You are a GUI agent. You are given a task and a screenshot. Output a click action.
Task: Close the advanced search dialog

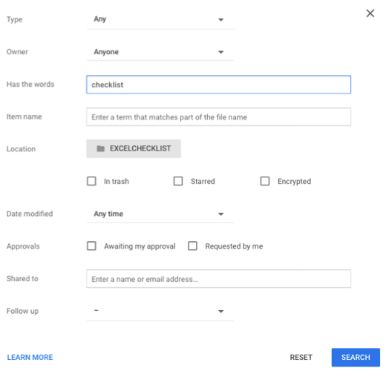370,13
